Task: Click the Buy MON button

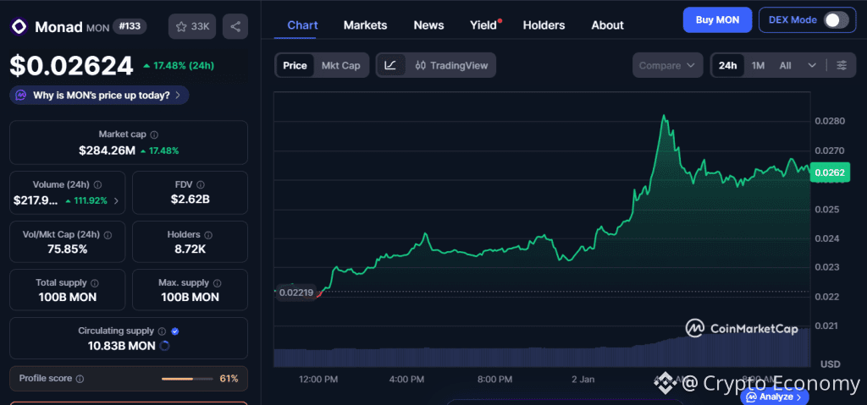Action: tap(717, 20)
